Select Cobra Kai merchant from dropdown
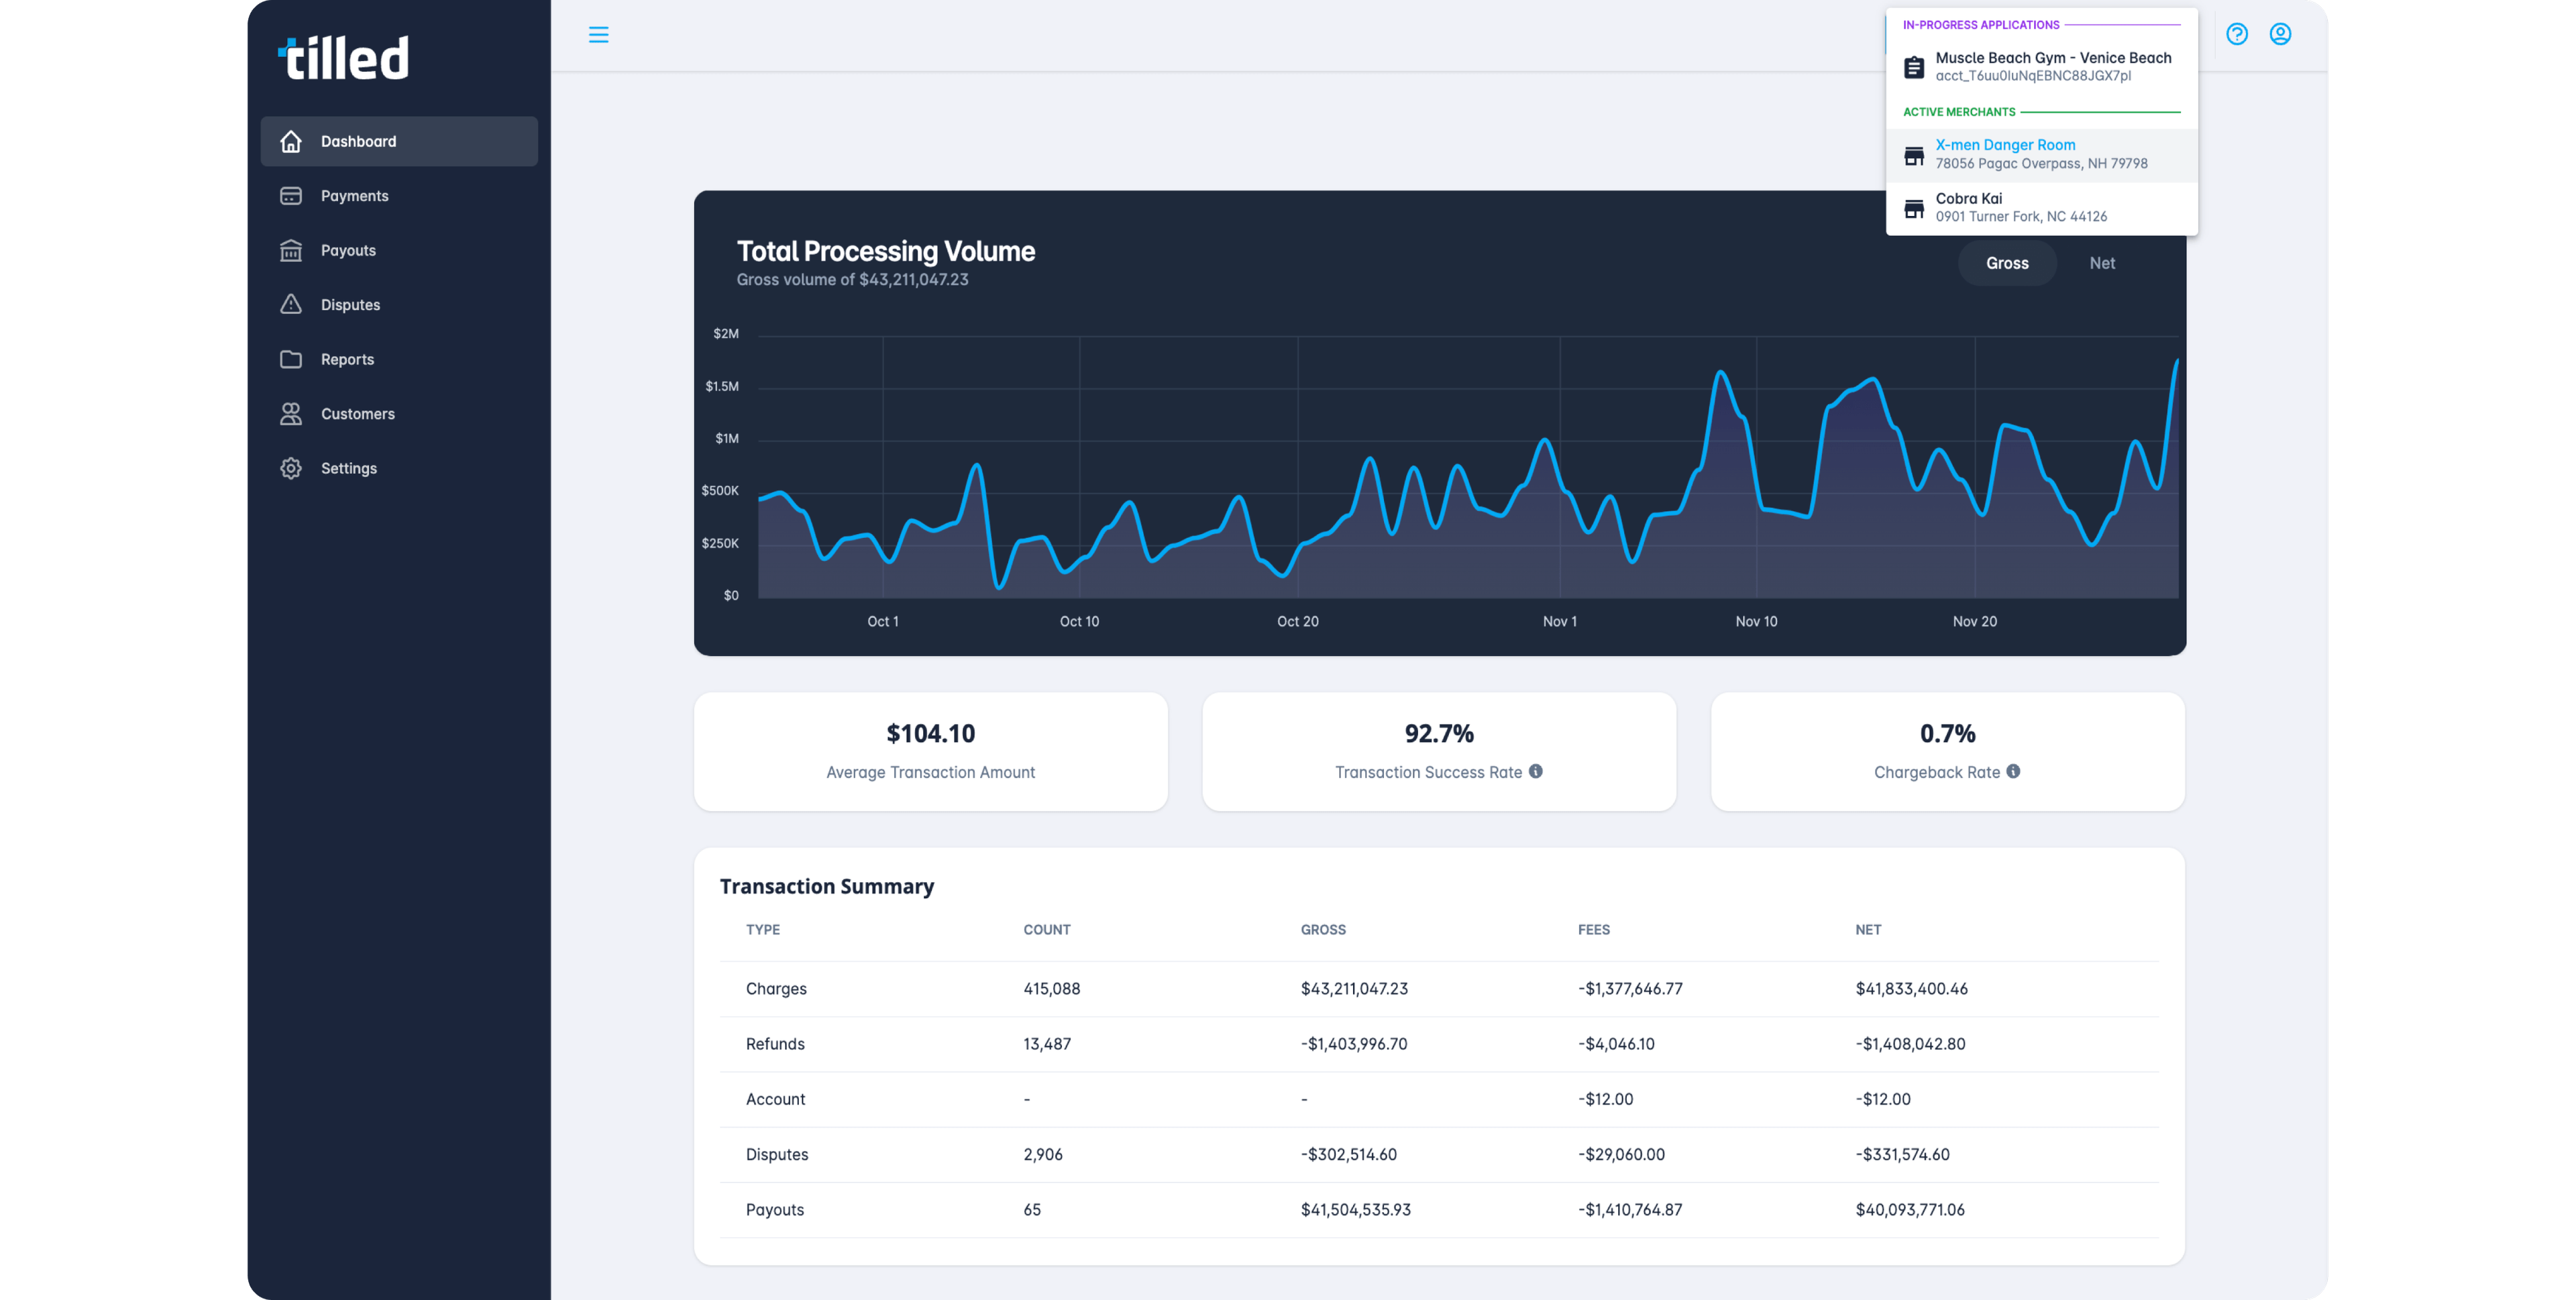 [2040, 207]
